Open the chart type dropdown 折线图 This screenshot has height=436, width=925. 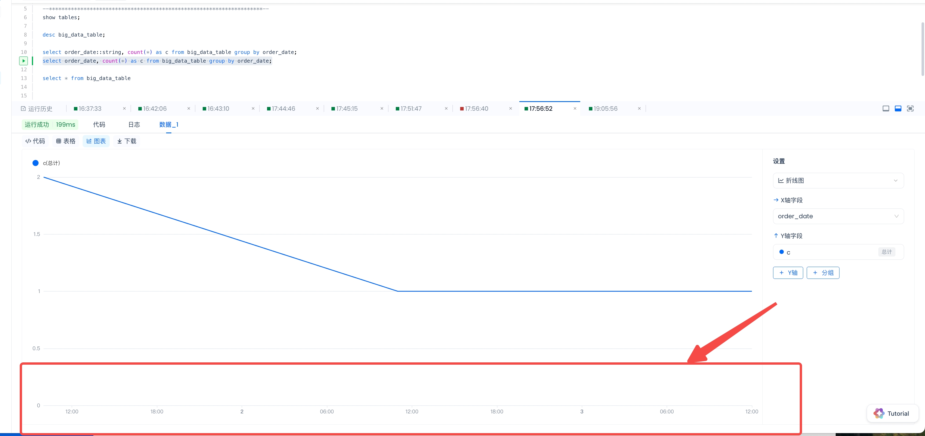(x=838, y=181)
